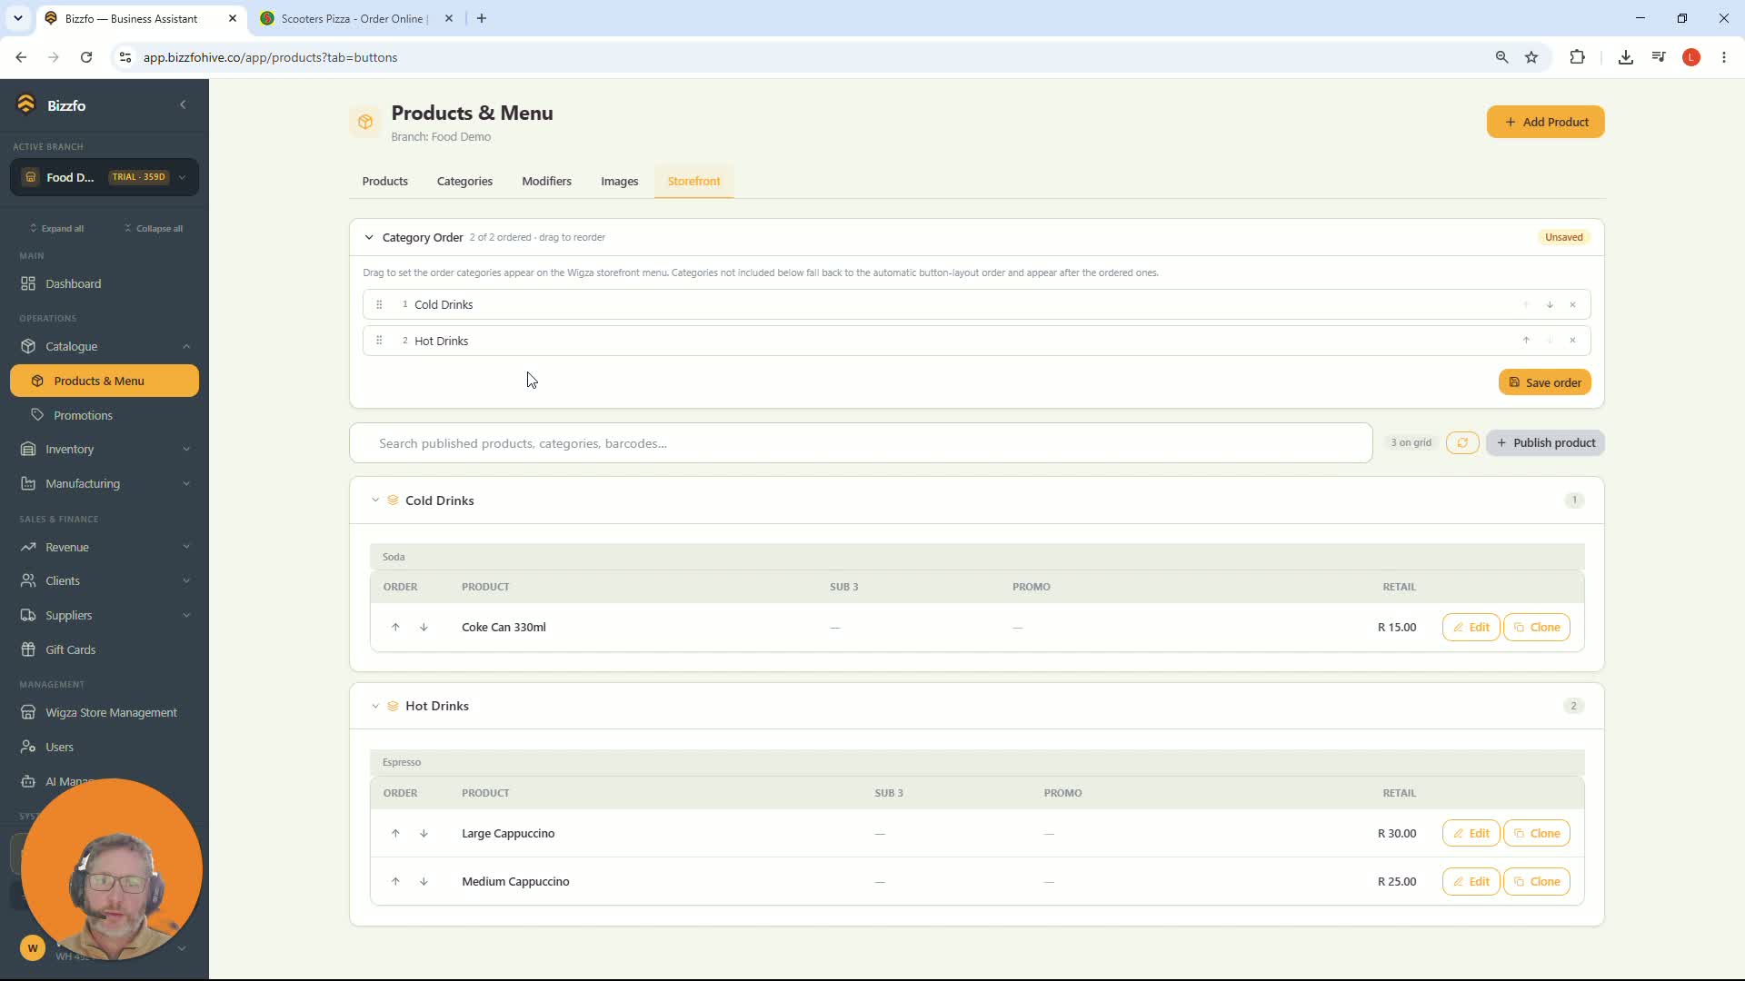Click the Add Product button
1745x981 pixels.
click(1545, 122)
